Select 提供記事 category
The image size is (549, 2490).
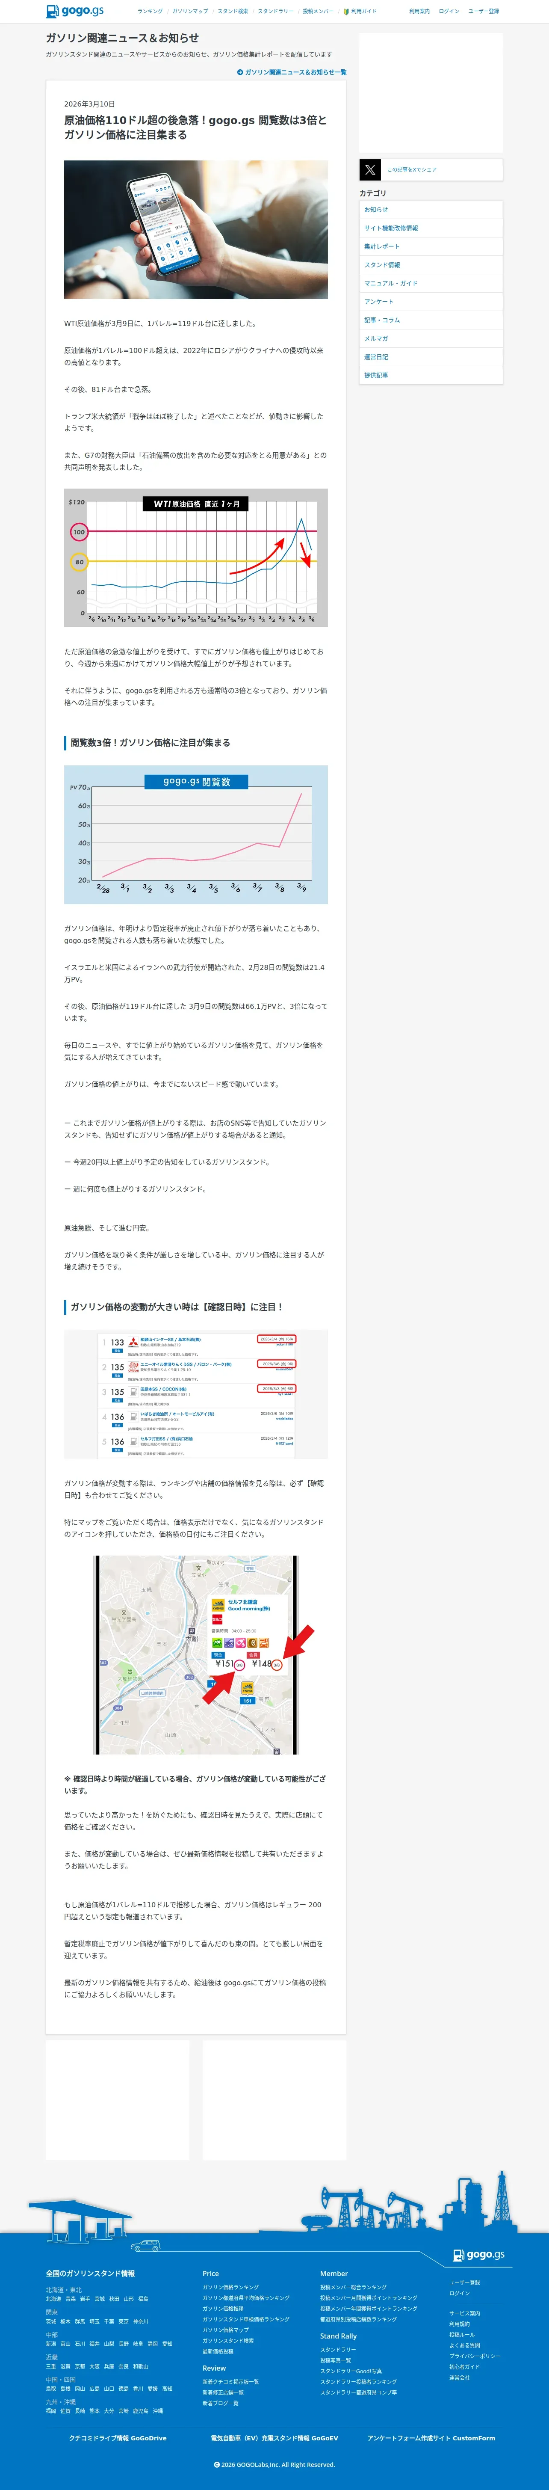(431, 375)
